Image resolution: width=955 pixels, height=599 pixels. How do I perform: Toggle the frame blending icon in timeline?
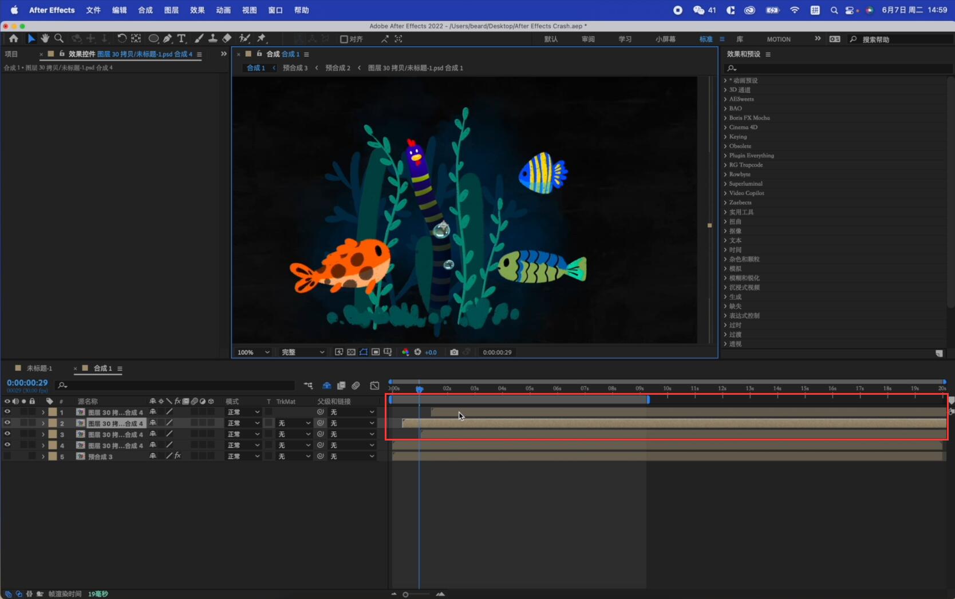click(341, 386)
